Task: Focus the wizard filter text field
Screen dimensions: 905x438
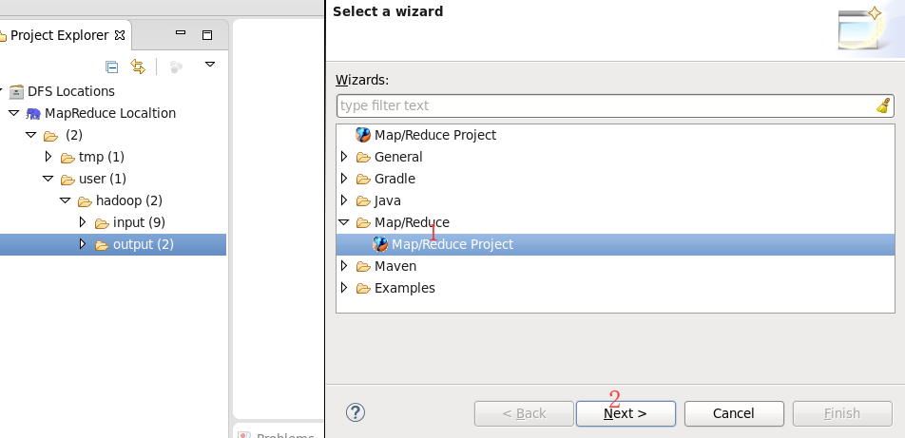Action: 605,105
